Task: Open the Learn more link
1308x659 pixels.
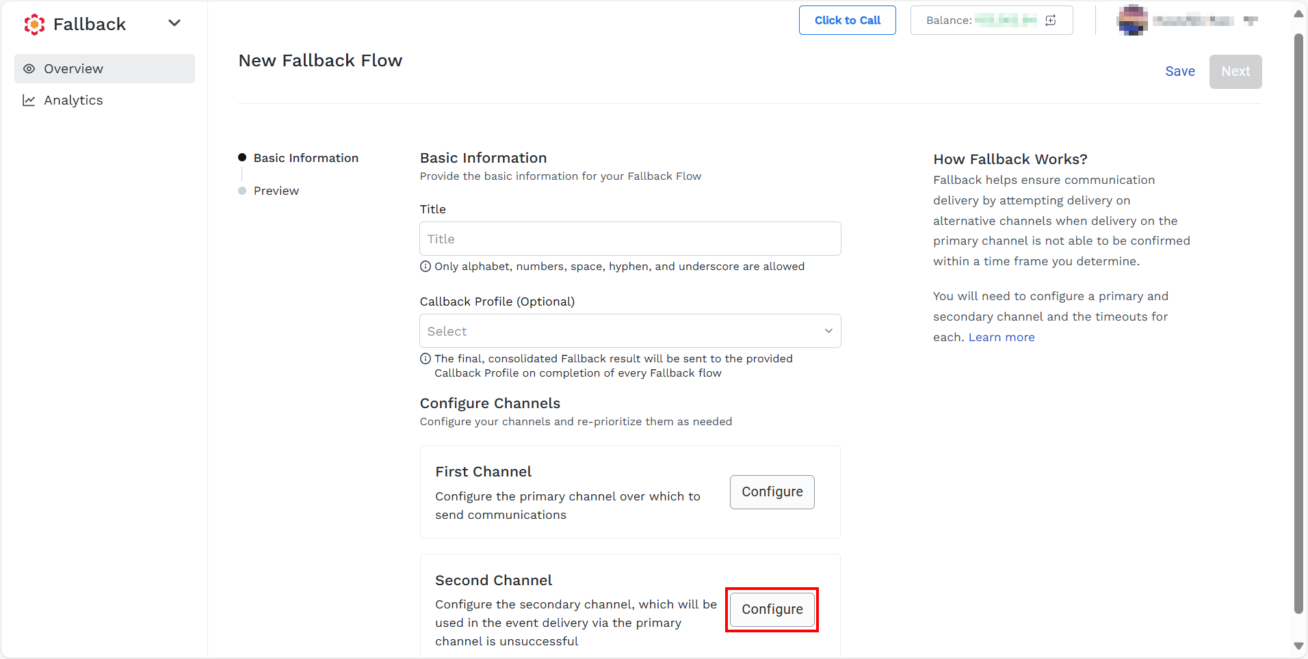Action: coord(1002,337)
